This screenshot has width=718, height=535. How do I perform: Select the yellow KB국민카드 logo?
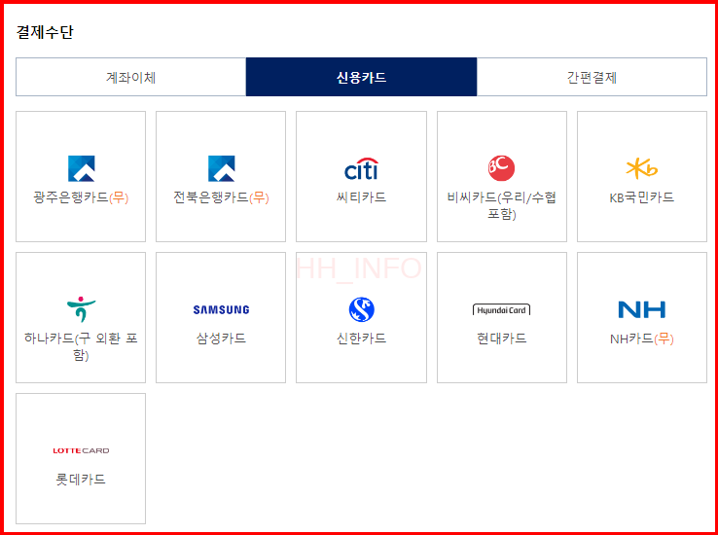click(x=641, y=168)
